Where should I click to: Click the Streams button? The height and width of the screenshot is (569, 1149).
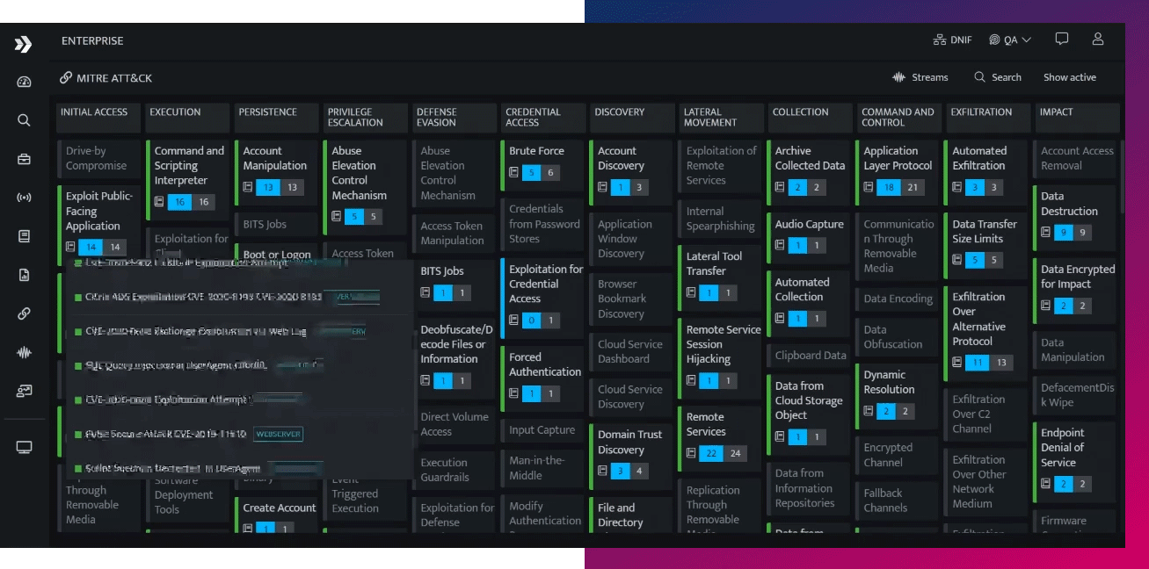point(920,77)
